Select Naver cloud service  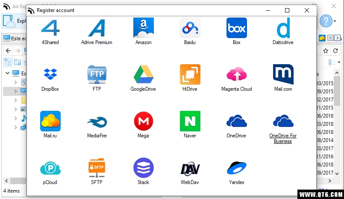click(x=190, y=125)
